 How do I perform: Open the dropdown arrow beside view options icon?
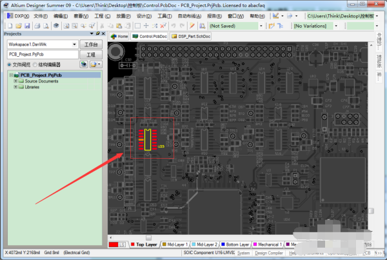coord(99,65)
